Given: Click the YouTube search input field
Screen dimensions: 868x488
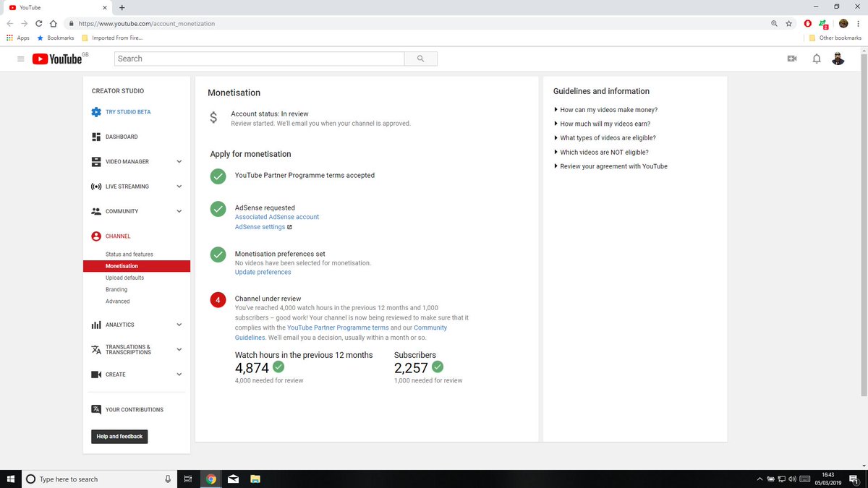Looking at the screenshot, I should (x=259, y=59).
